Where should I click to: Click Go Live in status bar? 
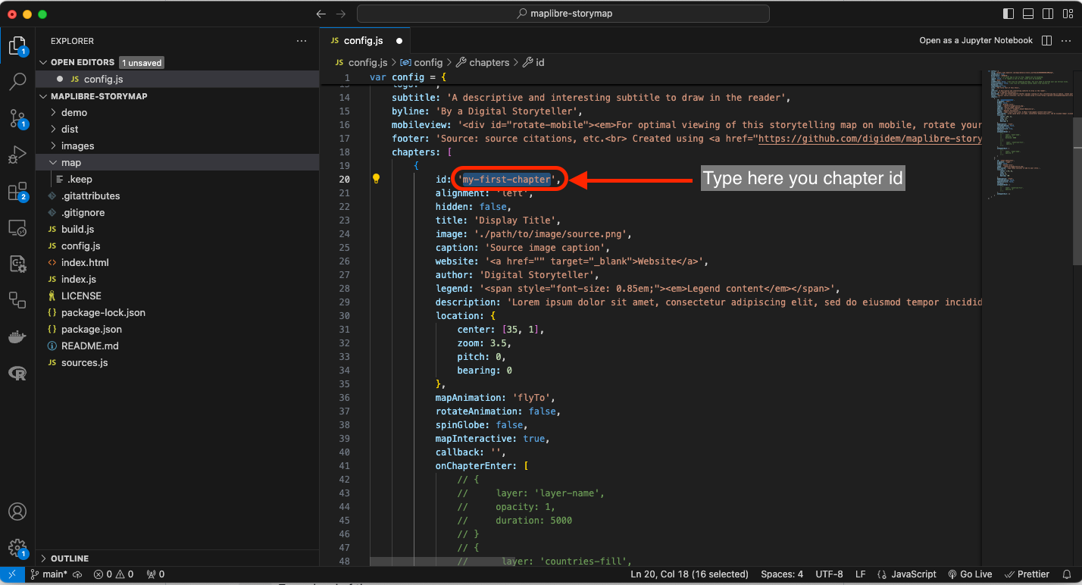(970, 574)
